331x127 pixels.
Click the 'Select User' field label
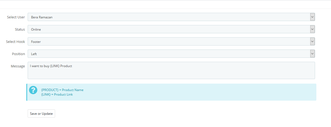(16, 17)
